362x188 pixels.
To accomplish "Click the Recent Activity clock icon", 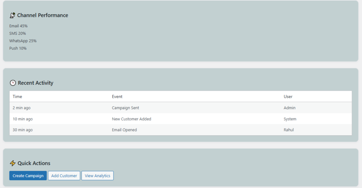I will point(13,83).
